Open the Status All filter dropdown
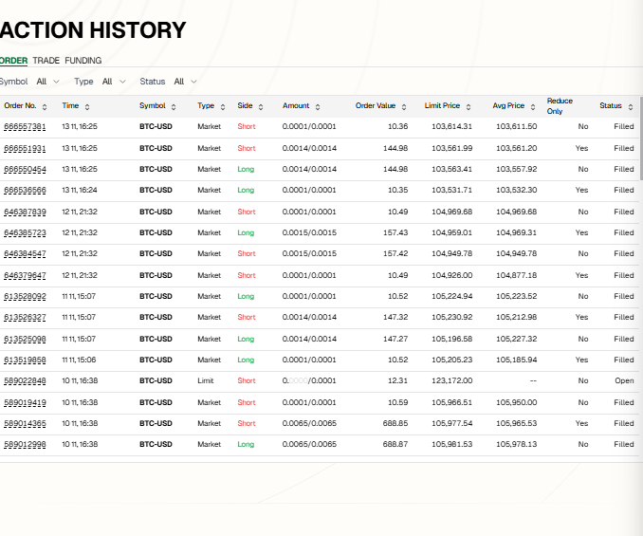The image size is (643, 536). click(x=185, y=82)
